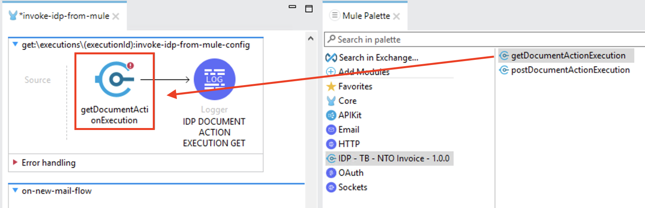Close the invoke-idp-from-mule tab
This screenshot has height=208, width=645.
(116, 17)
